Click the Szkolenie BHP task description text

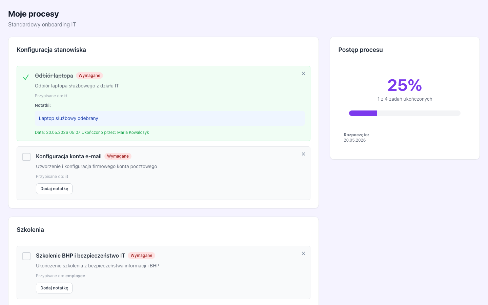pyautogui.click(x=98, y=266)
